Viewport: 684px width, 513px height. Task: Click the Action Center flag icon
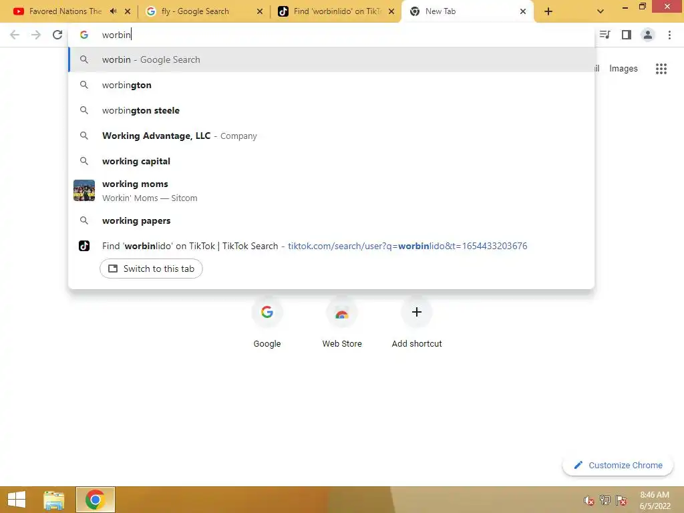(621, 500)
